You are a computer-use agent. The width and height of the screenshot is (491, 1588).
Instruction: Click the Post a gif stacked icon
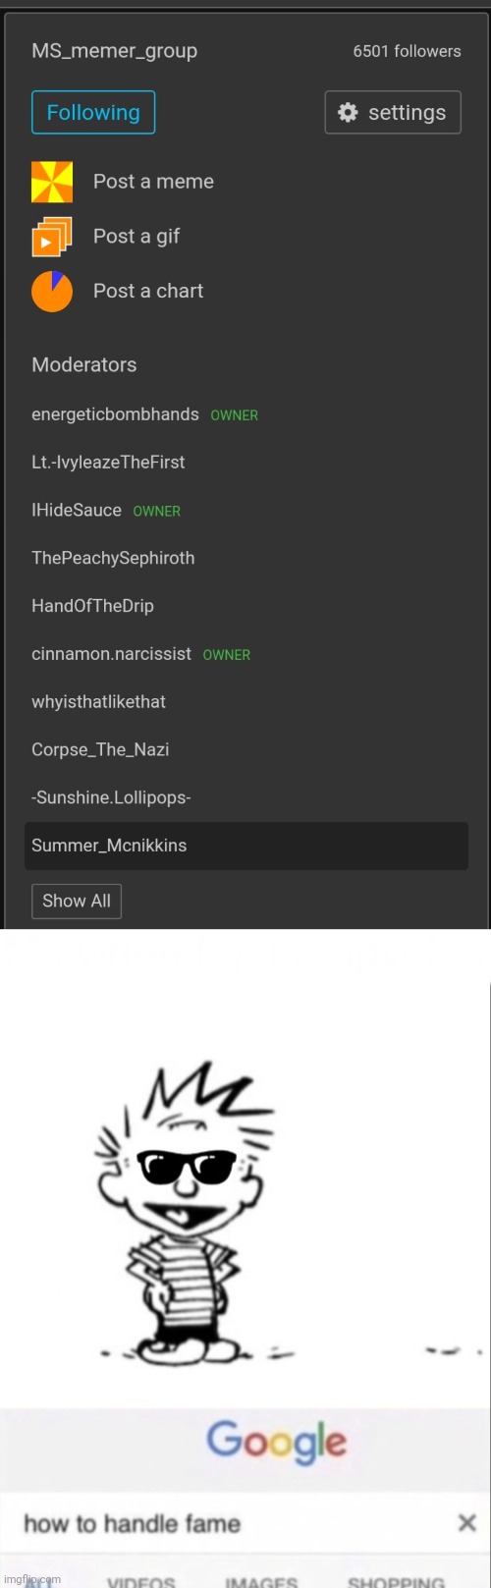[52, 237]
